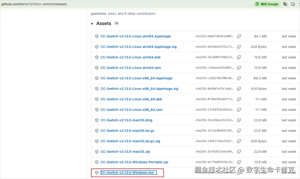
Task: Copy sha256 of macOS.tar.gz
Action: click(239, 131)
